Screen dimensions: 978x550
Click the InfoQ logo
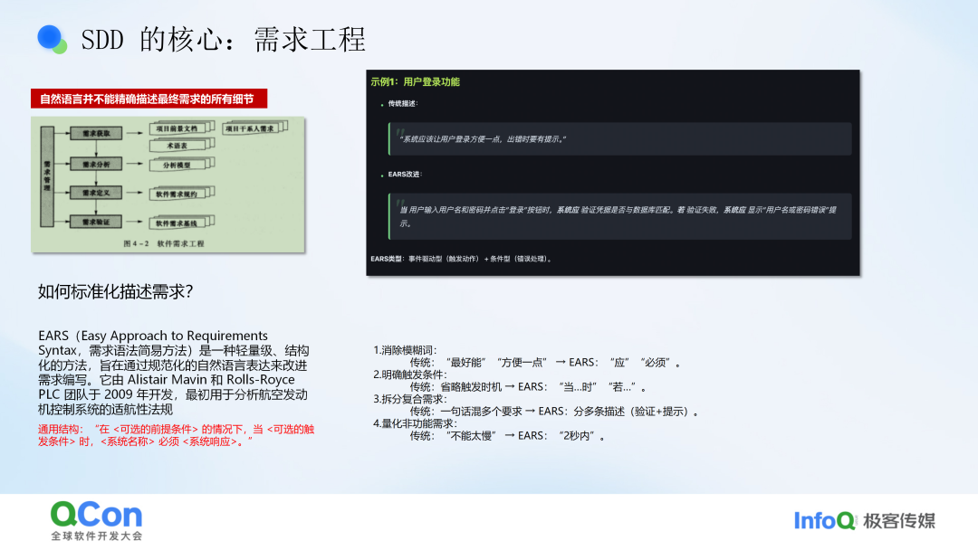(x=824, y=521)
